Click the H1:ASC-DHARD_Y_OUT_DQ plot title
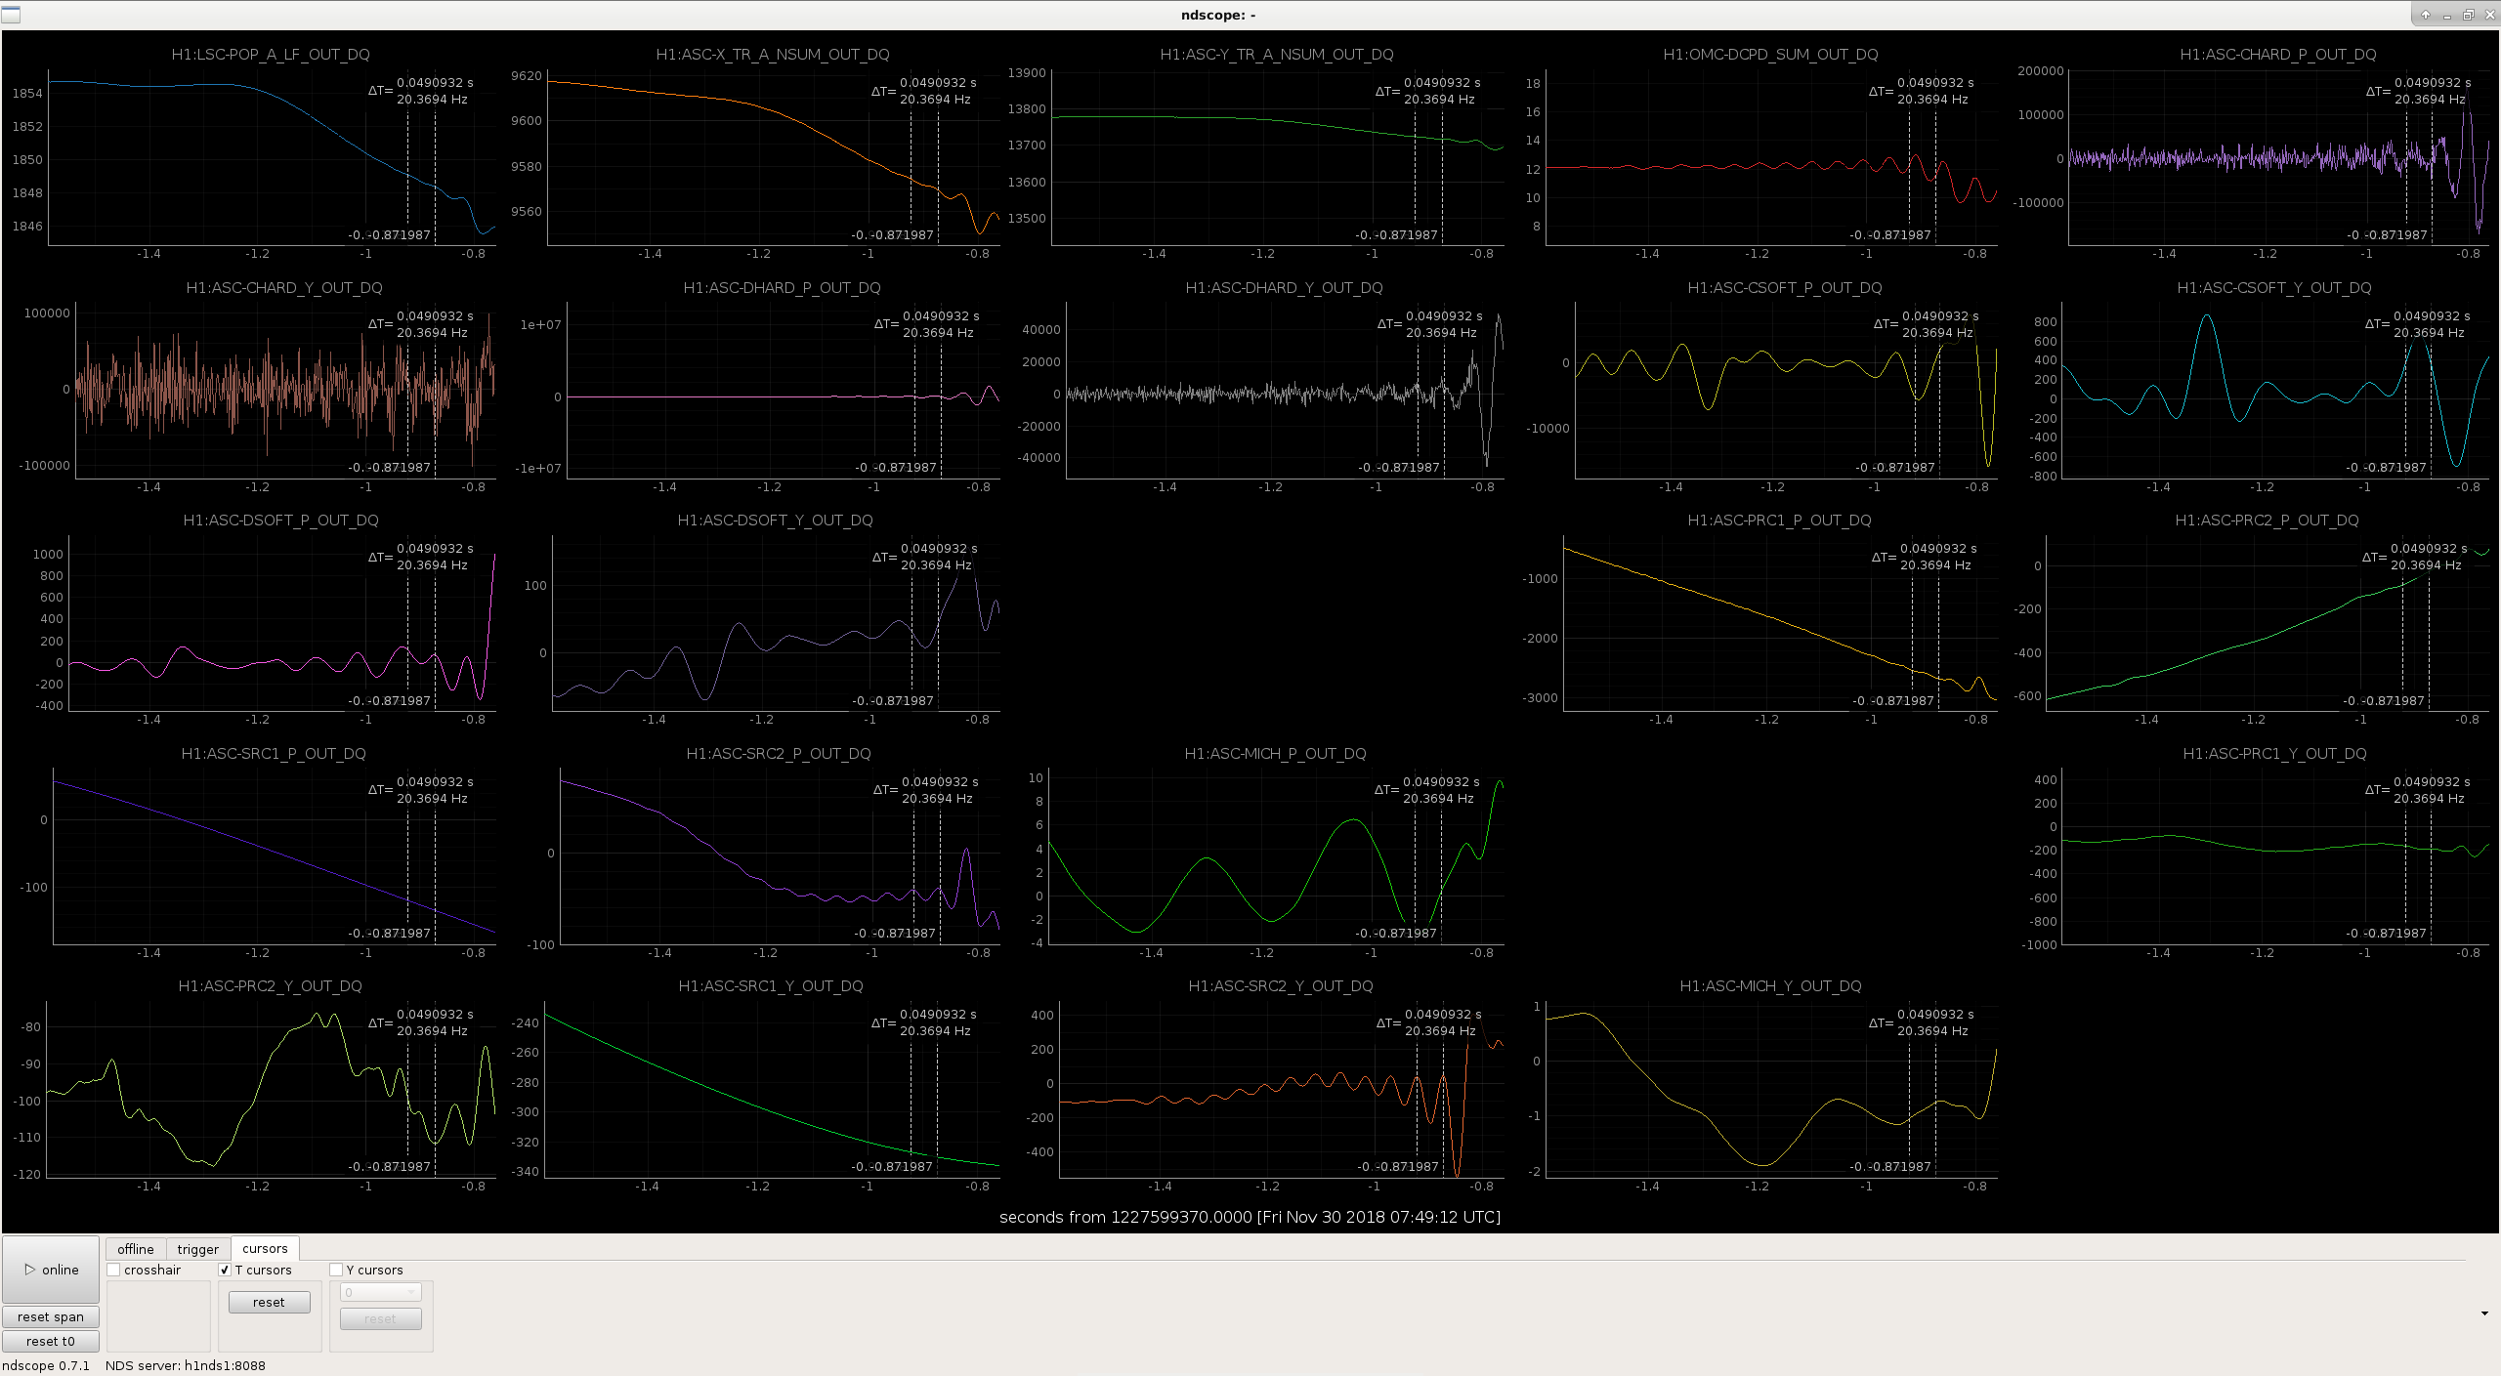The image size is (2501, 1376). pyautogui.click(x=1284, y=288)
